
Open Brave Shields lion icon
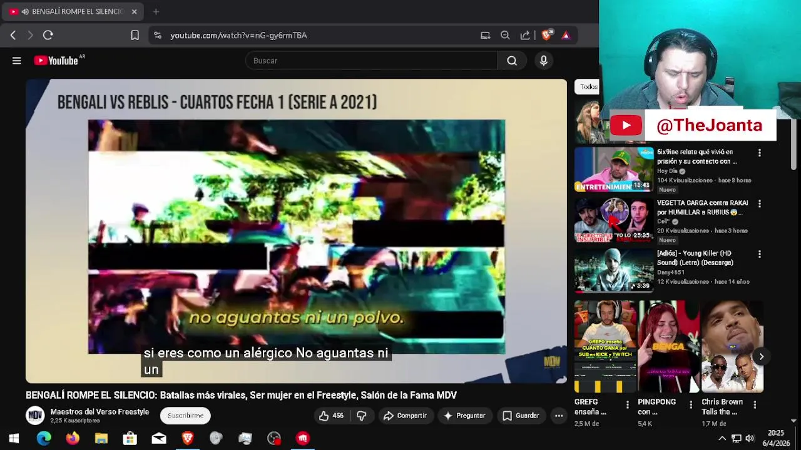[x=546, y=36]
